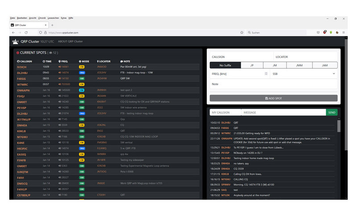This screenshot has width=357, height=216.
Task: Open the Ansicht menu
Action: point(33,18)
